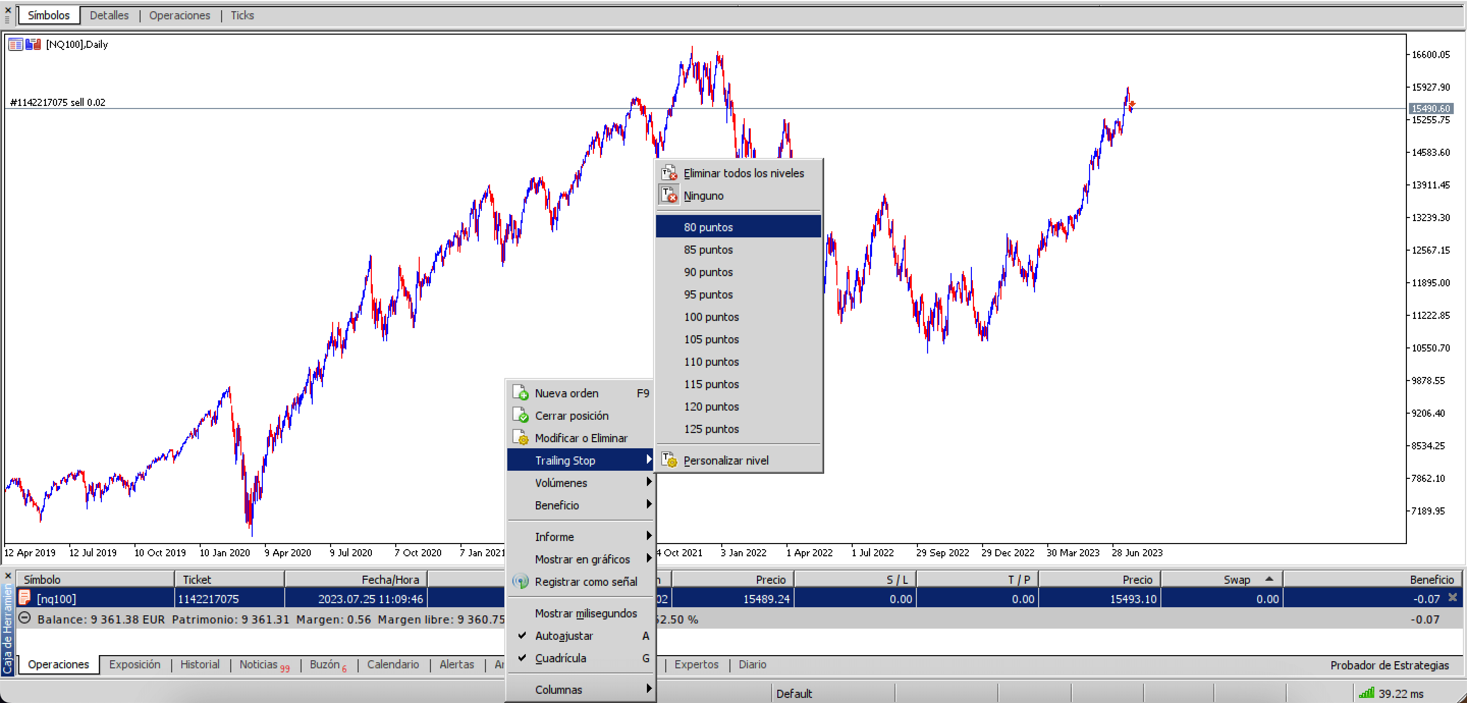The image size is (1467, 703).
Task: Click the 15490.60 price level marker
Action: pyautogui.click(x=1430, y=107)
